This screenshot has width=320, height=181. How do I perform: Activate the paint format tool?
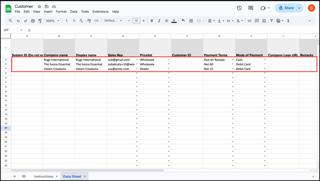tap(40, 21)
